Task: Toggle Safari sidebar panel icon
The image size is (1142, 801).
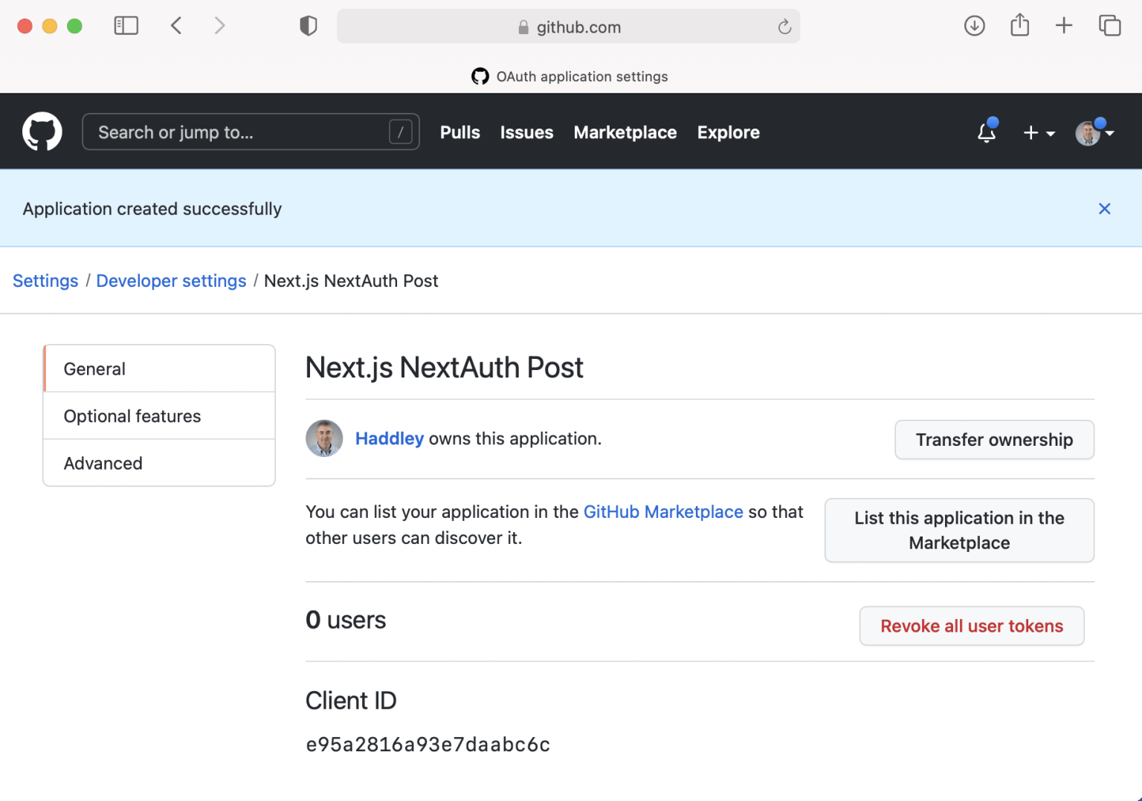Action: click(x=126, y=26)
